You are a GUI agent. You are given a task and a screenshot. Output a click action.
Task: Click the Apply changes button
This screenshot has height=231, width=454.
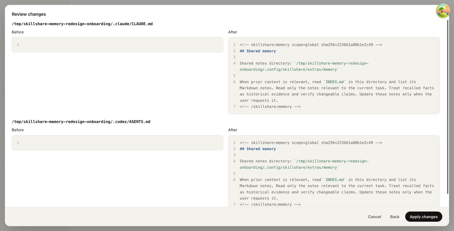(423, 217)
